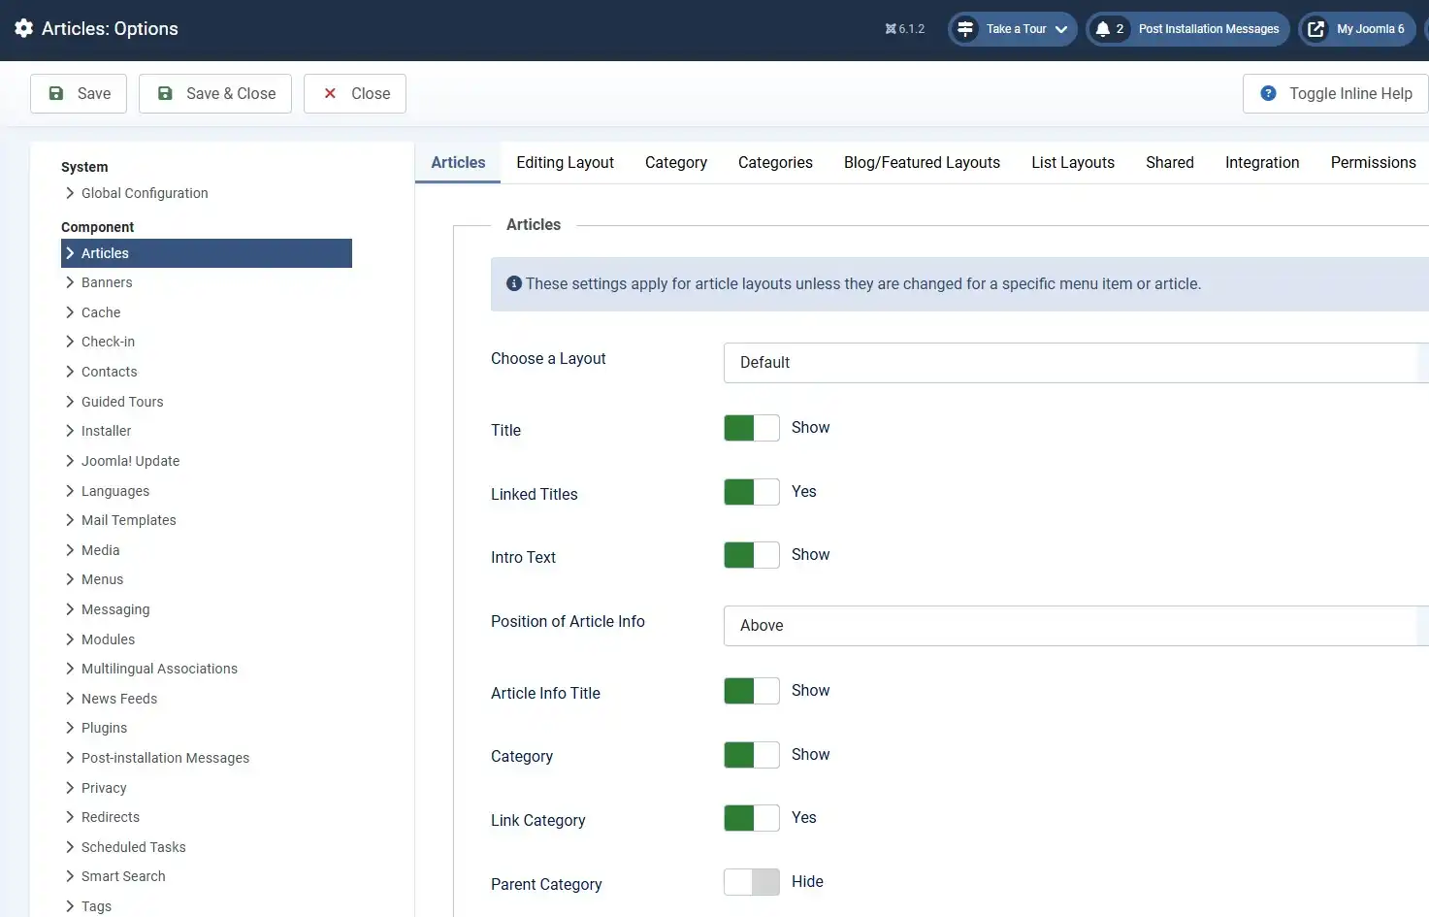The image size is (1429, 917).
Task: Open Post Installation Messages
Action: (x=1187, y=29)
